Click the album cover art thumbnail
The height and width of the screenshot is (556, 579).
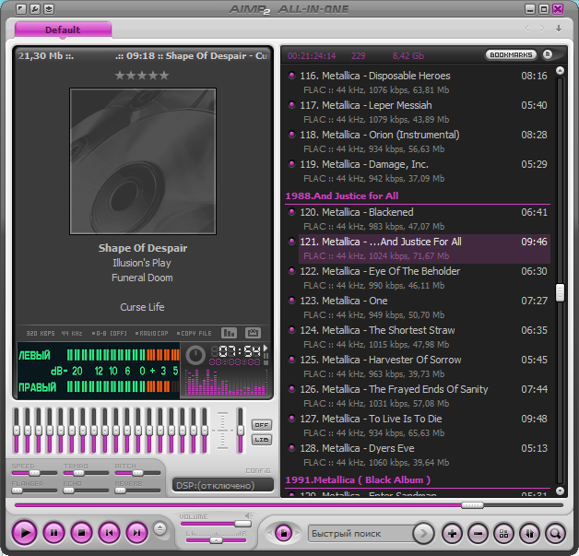143,161
